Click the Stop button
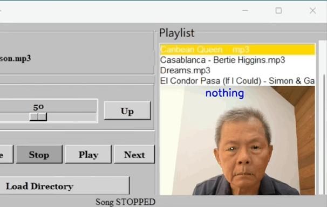Image resolution: width=327 pixels, height=207 pixels. click(x=39, y=154)
